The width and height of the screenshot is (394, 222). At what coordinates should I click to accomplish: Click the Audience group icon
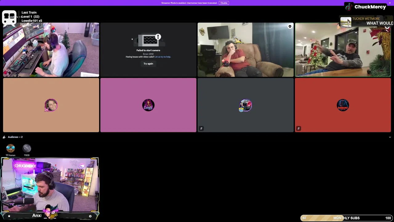tap(4, 137)
